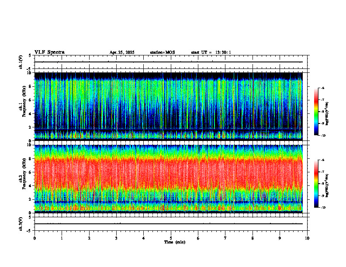
Task: Click the "4" tick on the Time axis
Action: pyautogui.click(x=144, y=238)
